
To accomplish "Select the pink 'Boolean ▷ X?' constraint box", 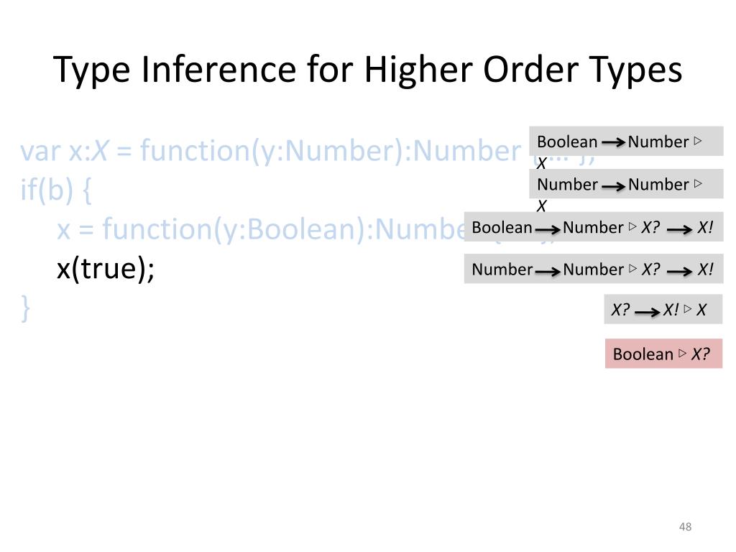I will point(663,354).
